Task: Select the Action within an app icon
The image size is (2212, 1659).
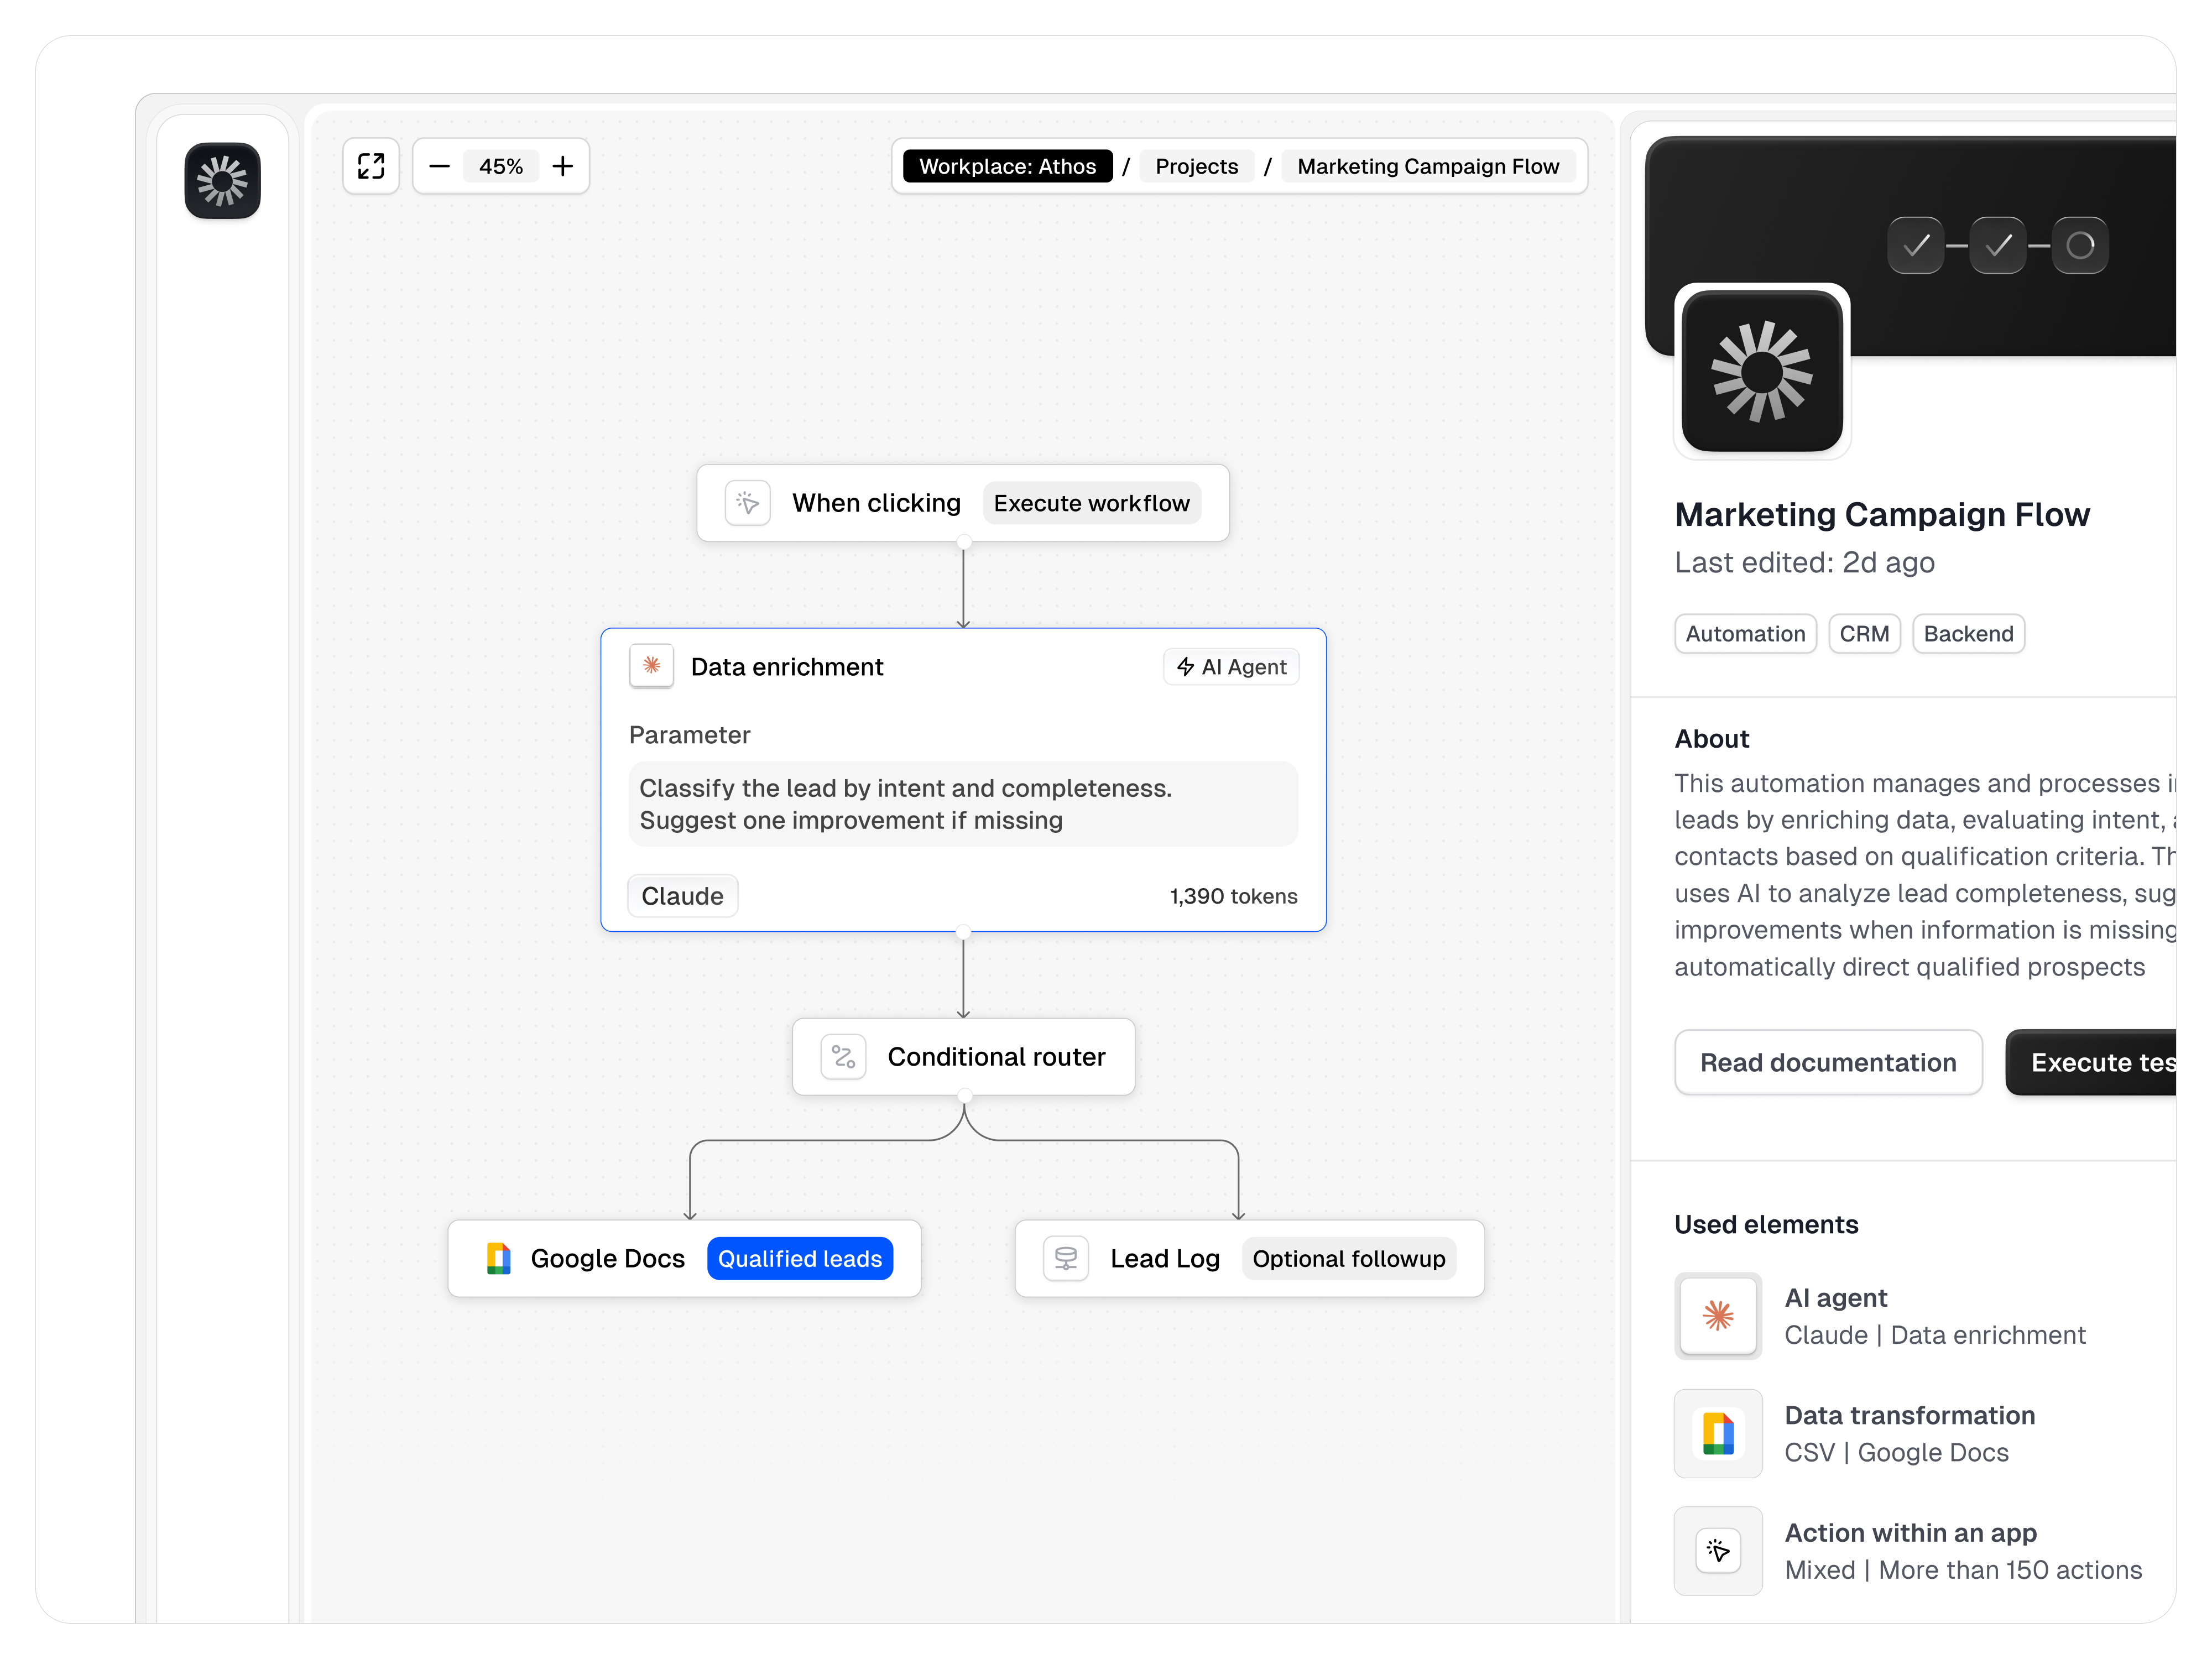Action: pyautogui.click(x=1717, y=1550)
